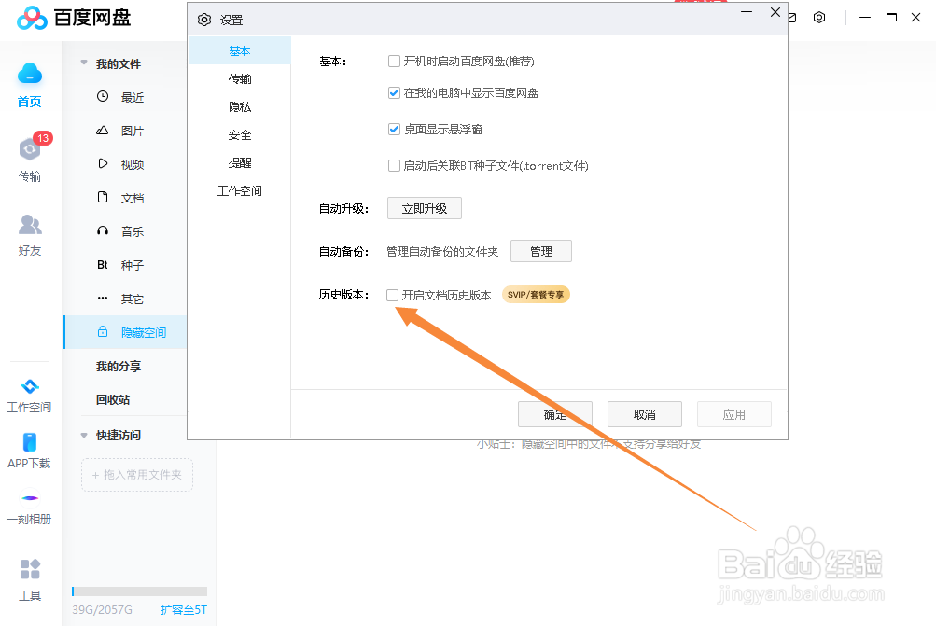Viewport: 936px width, 626px height.
Task: Click the 39G/2057G storage text
Action: point(102,610)
